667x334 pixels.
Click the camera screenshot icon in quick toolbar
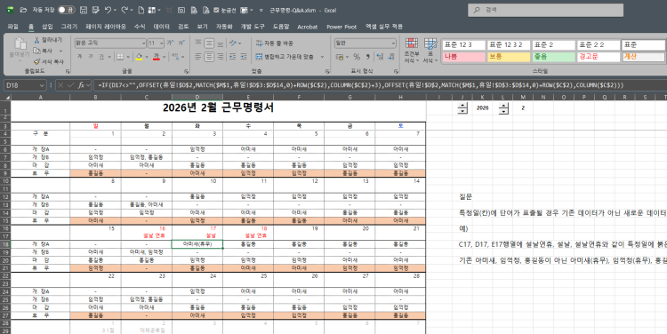point(181,10)
